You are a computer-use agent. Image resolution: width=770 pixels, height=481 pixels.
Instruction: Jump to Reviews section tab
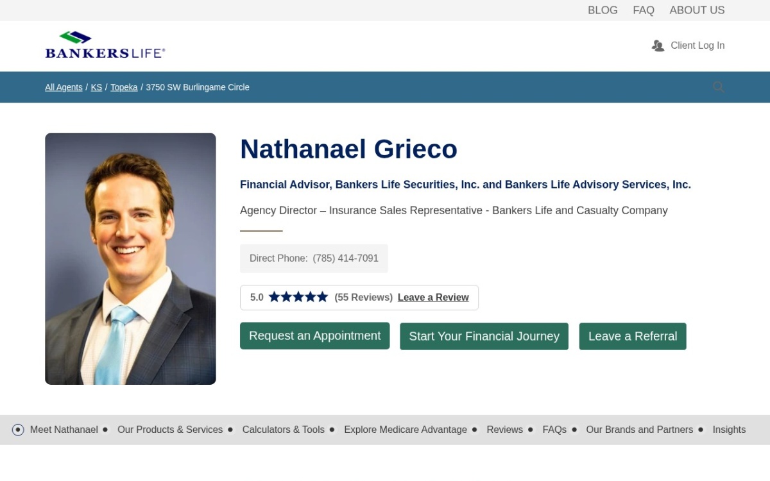click(x=505, y=430)
